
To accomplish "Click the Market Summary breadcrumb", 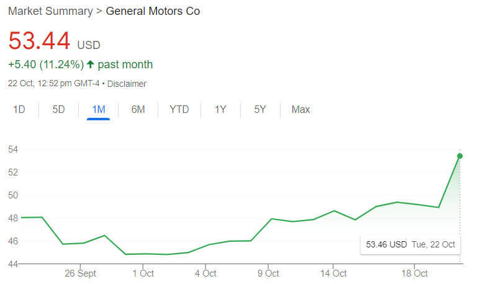I will click(x=48, y=11).
